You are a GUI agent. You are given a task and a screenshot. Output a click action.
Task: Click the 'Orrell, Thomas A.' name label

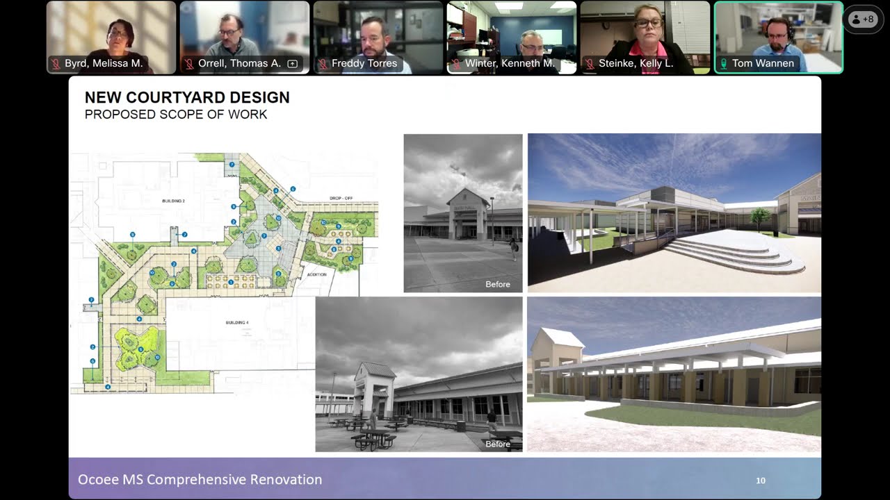(240, 63)
